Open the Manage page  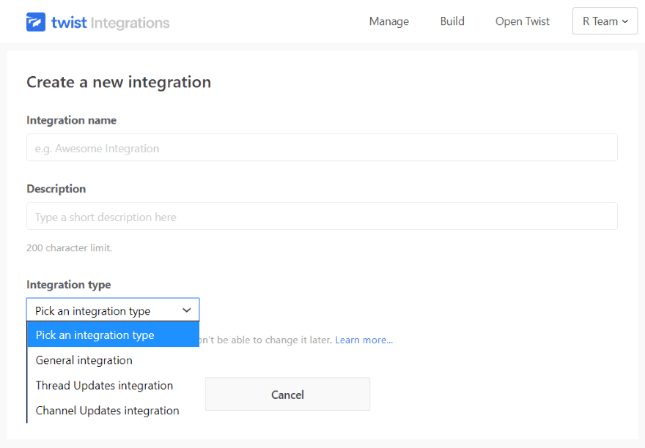(x=388, y=21)
